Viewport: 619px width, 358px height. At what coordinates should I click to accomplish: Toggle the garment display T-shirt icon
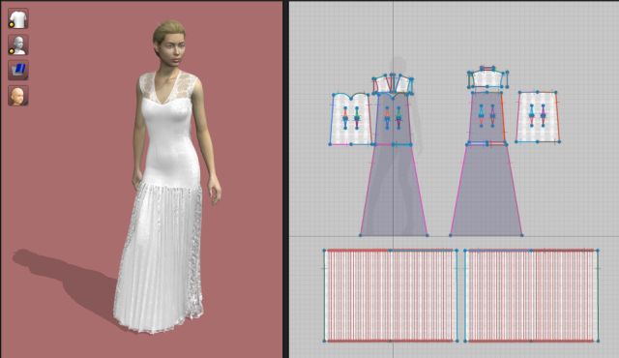click(x=18, y=18)
